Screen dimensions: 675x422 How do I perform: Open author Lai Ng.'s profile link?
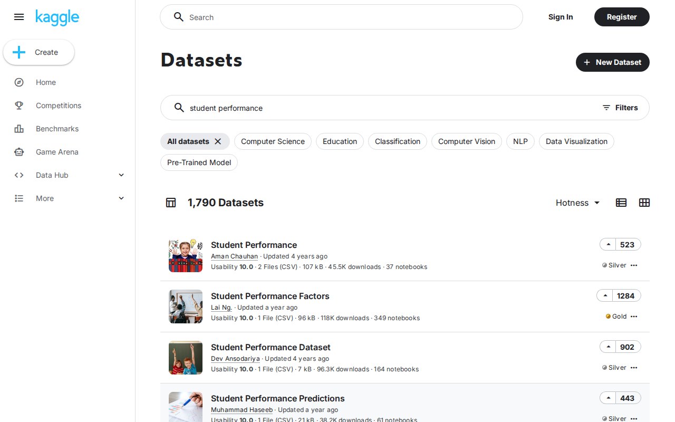[221, 308]
